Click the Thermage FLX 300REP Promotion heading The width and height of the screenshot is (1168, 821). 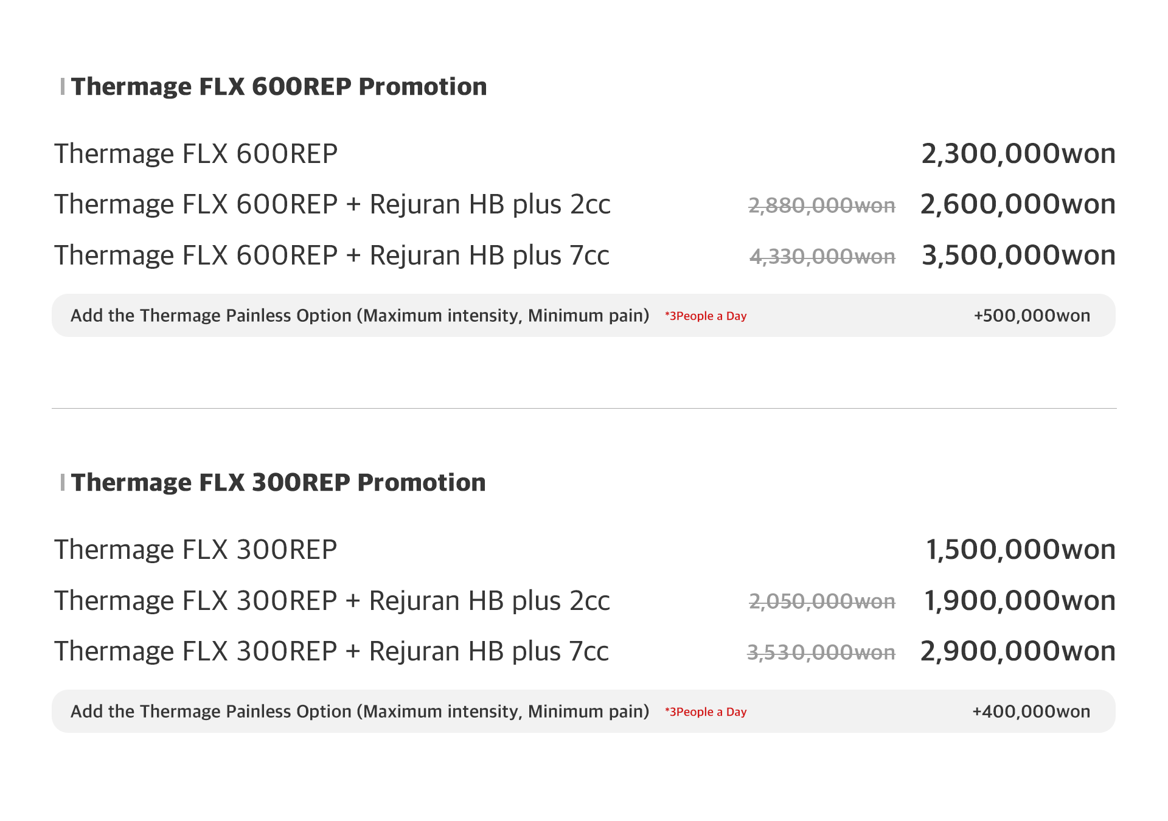tap(278, 483)
